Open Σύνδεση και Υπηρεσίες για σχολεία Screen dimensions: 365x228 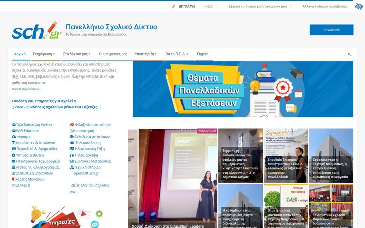44,101
